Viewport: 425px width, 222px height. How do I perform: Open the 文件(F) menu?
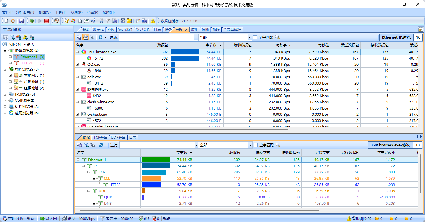(8, 12)
